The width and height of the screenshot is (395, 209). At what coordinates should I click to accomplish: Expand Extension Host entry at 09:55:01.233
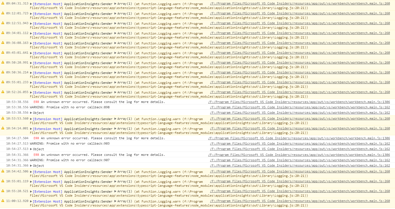(31, 83)
